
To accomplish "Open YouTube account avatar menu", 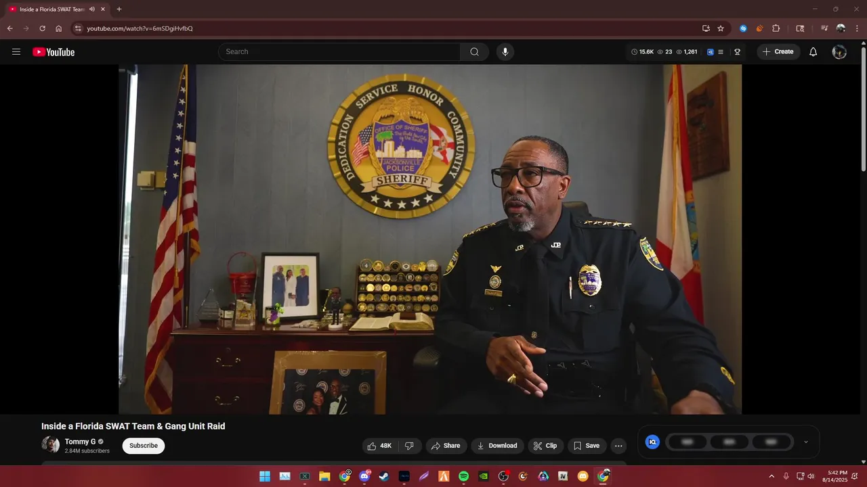I will point(839,52).
